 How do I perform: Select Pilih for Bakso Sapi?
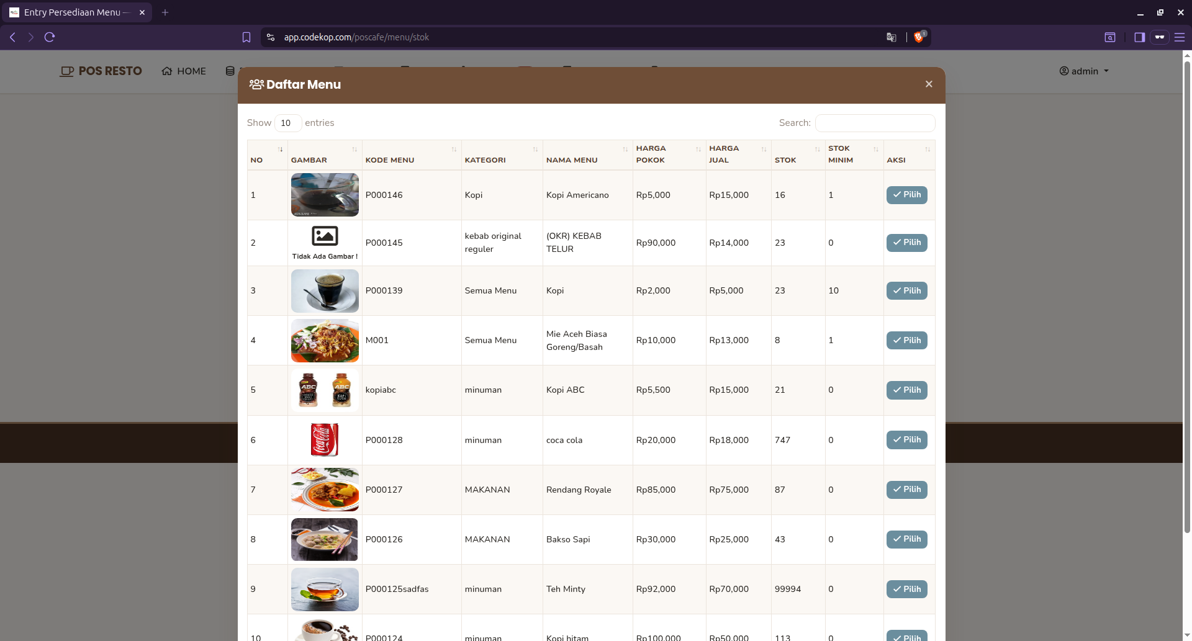coord(906,539)
